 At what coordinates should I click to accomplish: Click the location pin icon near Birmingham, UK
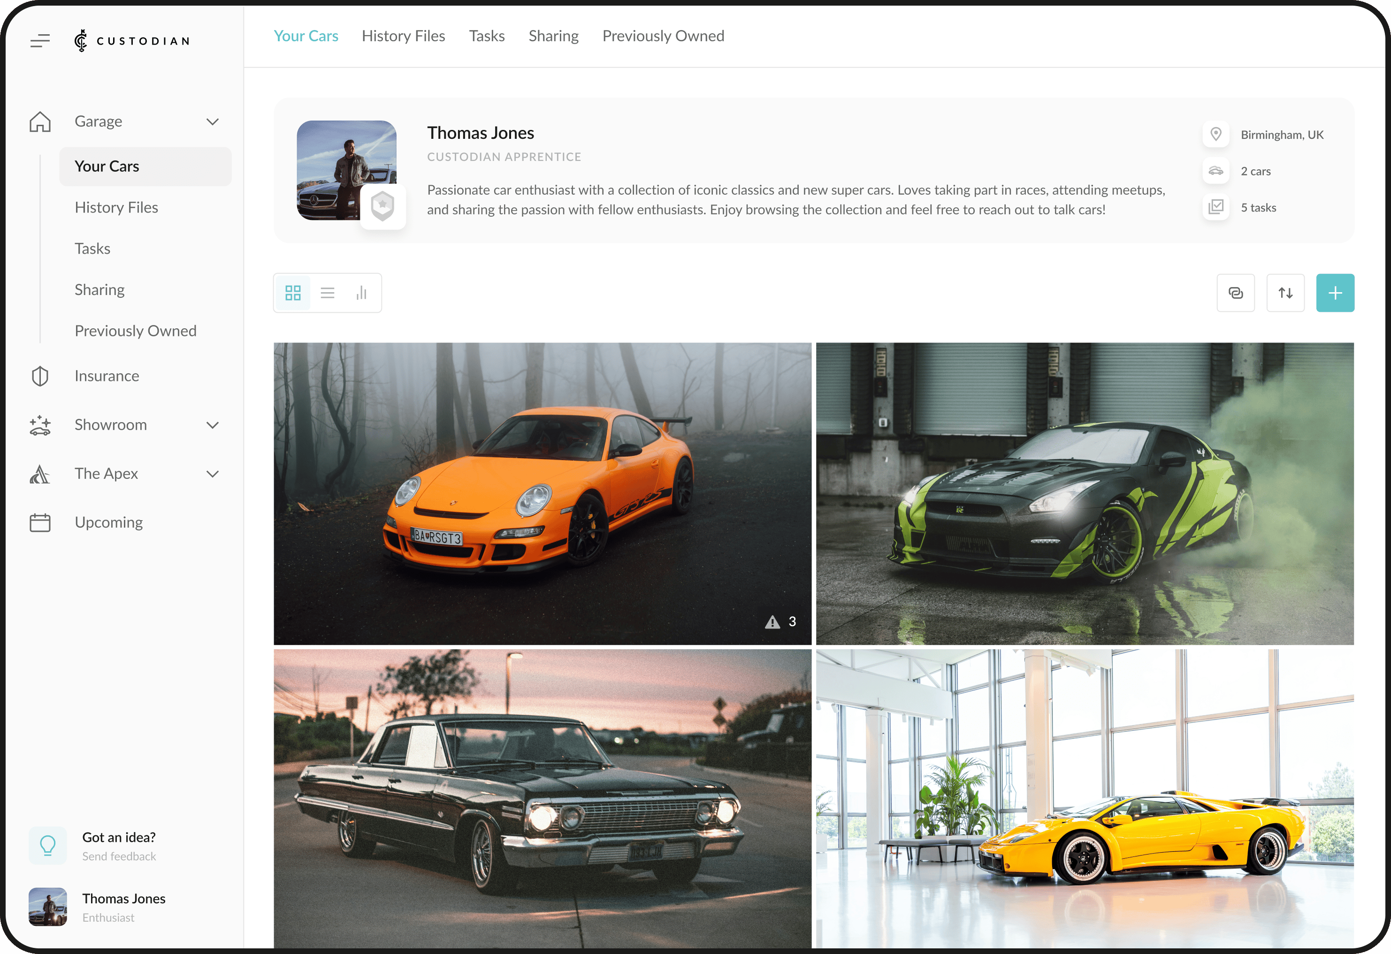click(1215, 134)
